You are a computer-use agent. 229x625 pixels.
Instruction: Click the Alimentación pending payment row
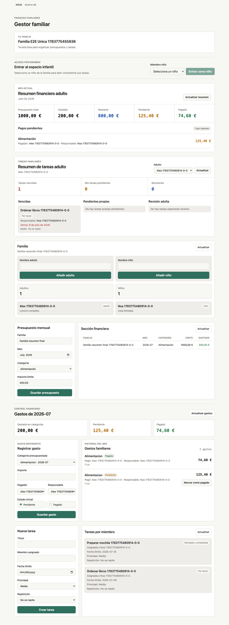click(114, 141)
